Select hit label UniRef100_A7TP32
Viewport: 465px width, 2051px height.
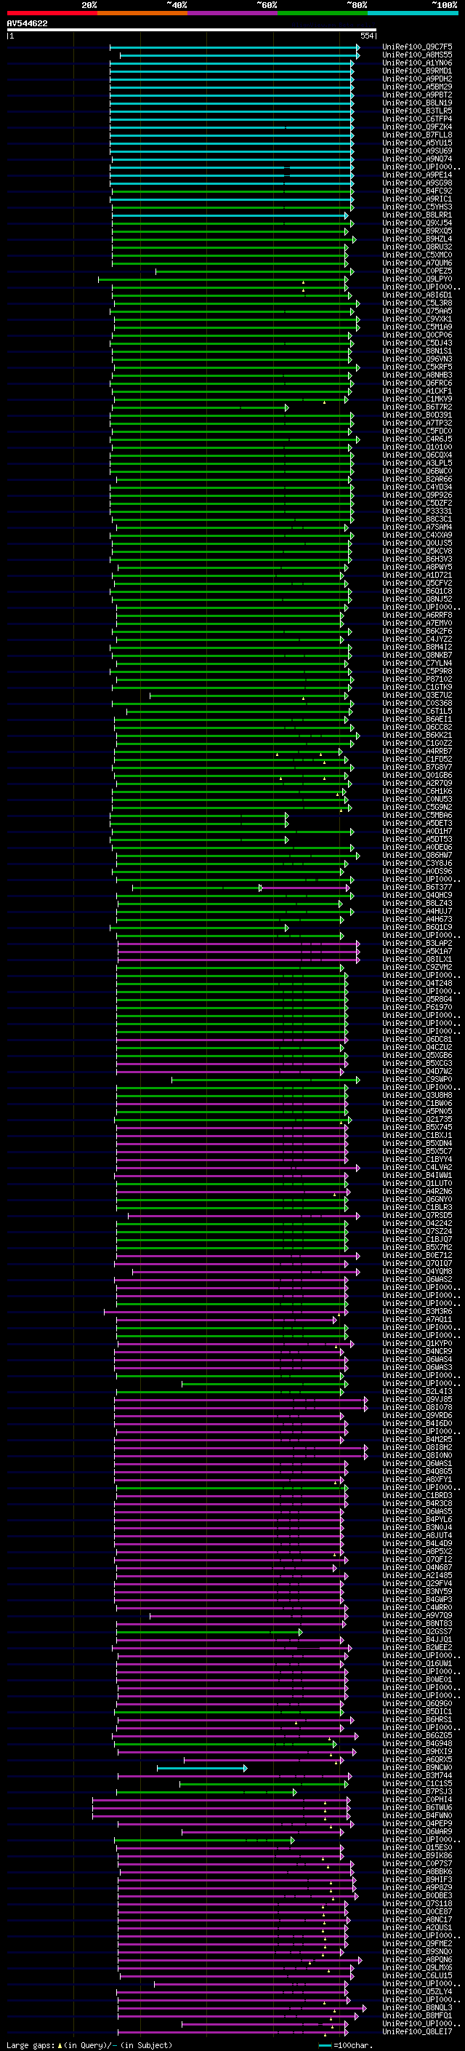(x=417, y=423)
